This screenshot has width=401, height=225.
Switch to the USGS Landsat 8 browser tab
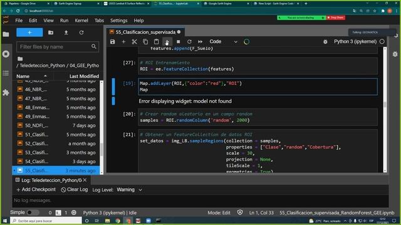[x=127, y=4]
